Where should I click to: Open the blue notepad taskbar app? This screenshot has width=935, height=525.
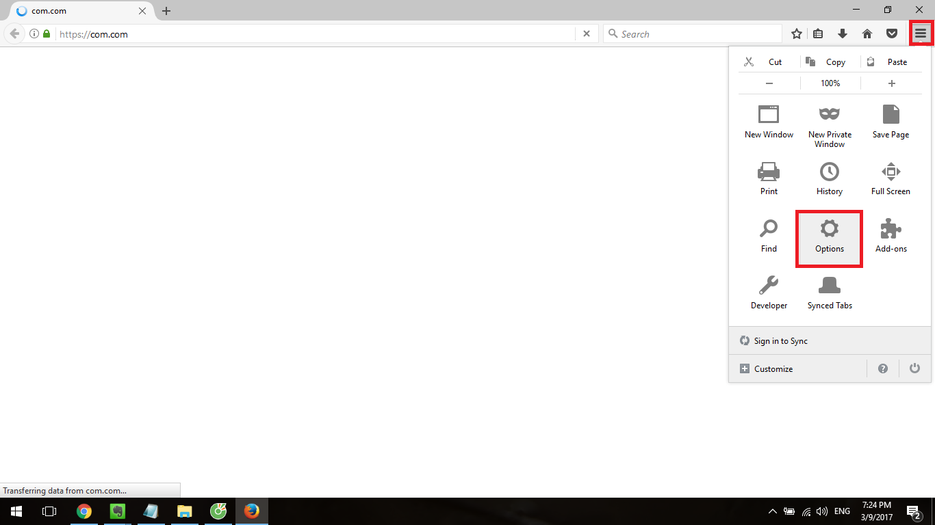pos(151,511)
